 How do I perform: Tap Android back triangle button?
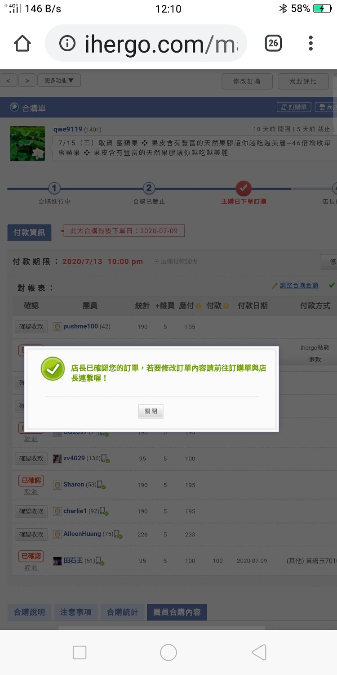click(259, 652)
